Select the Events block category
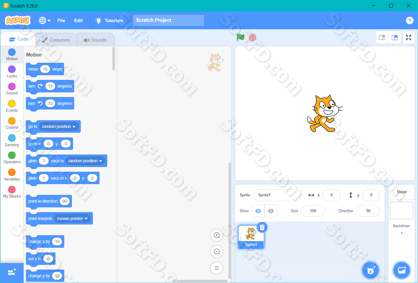This screenshot has width=418, height=283. coord(12,106)
